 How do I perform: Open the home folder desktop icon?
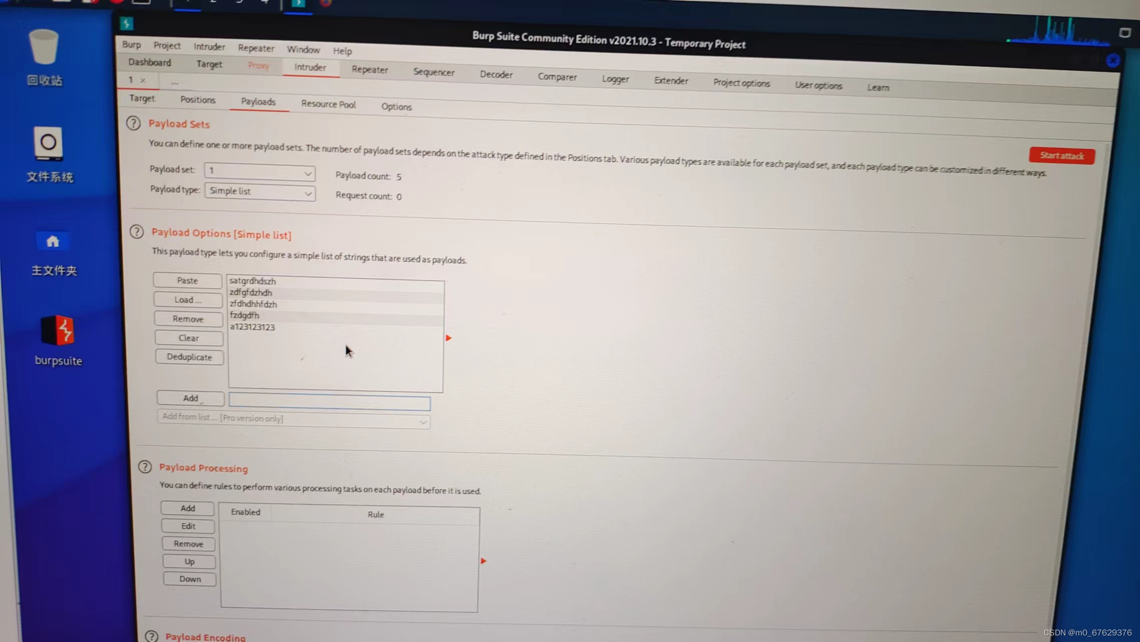coord(53,242)
